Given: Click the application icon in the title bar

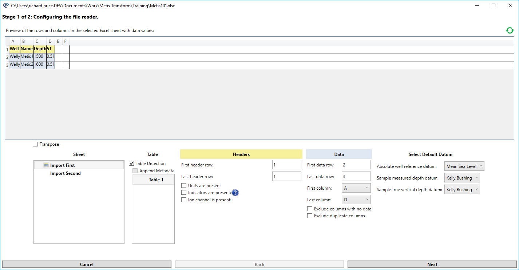Looking at the screenshot, I should (6, 6).
